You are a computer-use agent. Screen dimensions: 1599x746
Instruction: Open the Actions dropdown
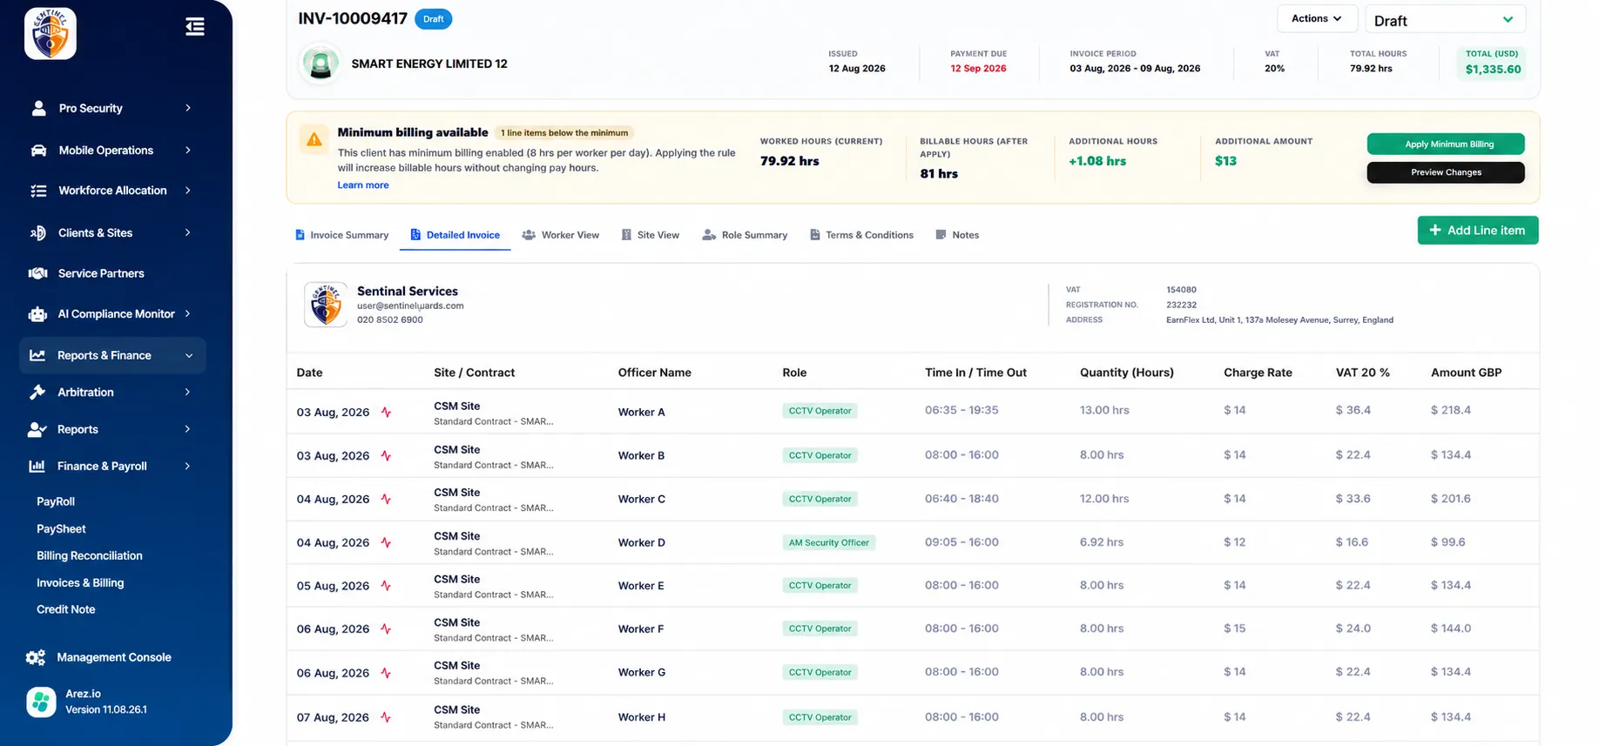1316,18
